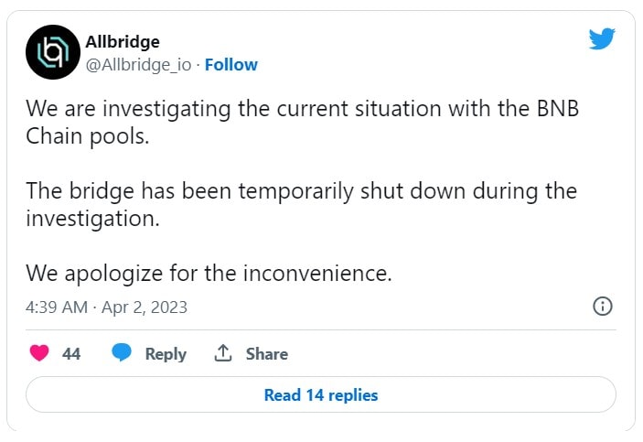Click the Allbridge profile avatar logo
This screenshot has height=442, width=643.
coord(53,52)
